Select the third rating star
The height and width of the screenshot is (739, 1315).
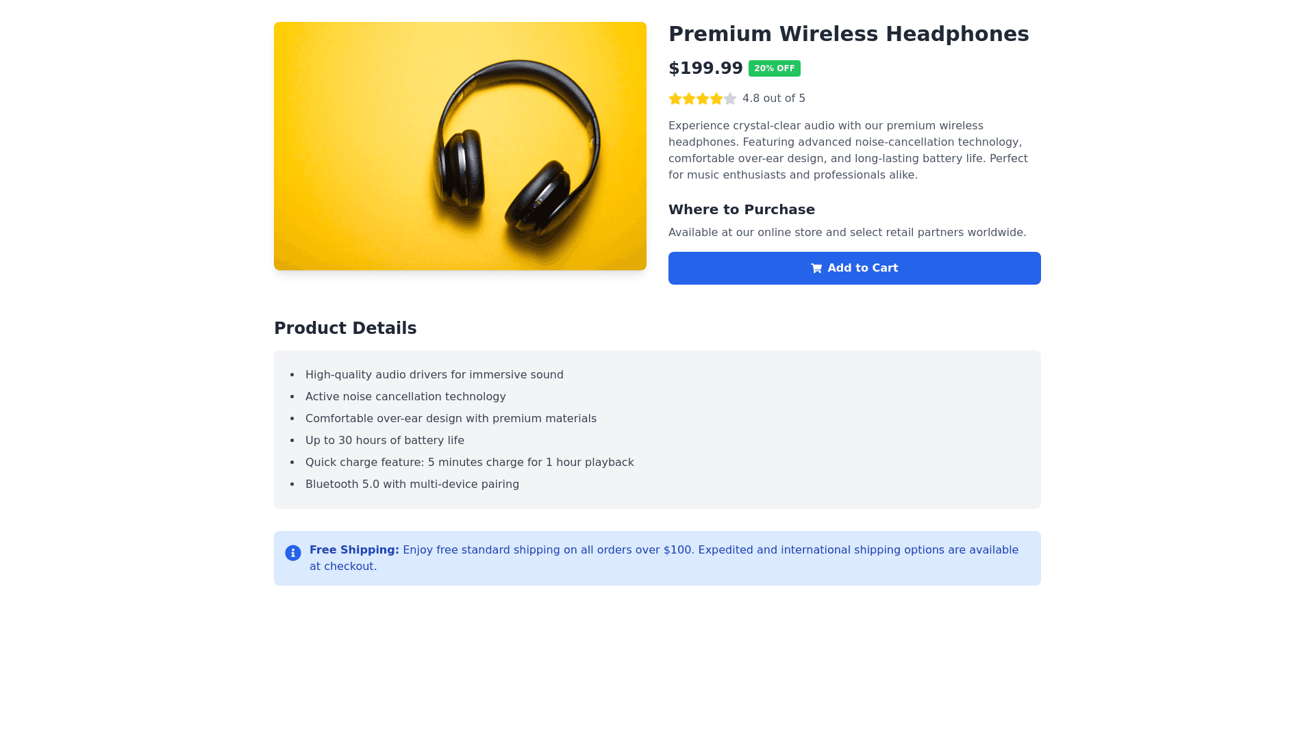tap(703, 99)
